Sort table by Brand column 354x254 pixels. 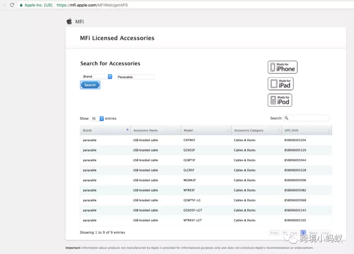tap(105, 130)
